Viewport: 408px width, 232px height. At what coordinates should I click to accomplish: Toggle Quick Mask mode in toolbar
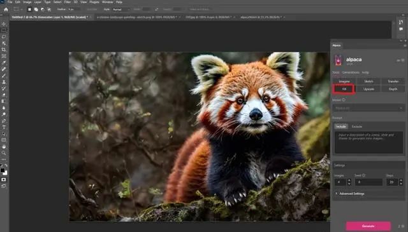click(4, 180)
